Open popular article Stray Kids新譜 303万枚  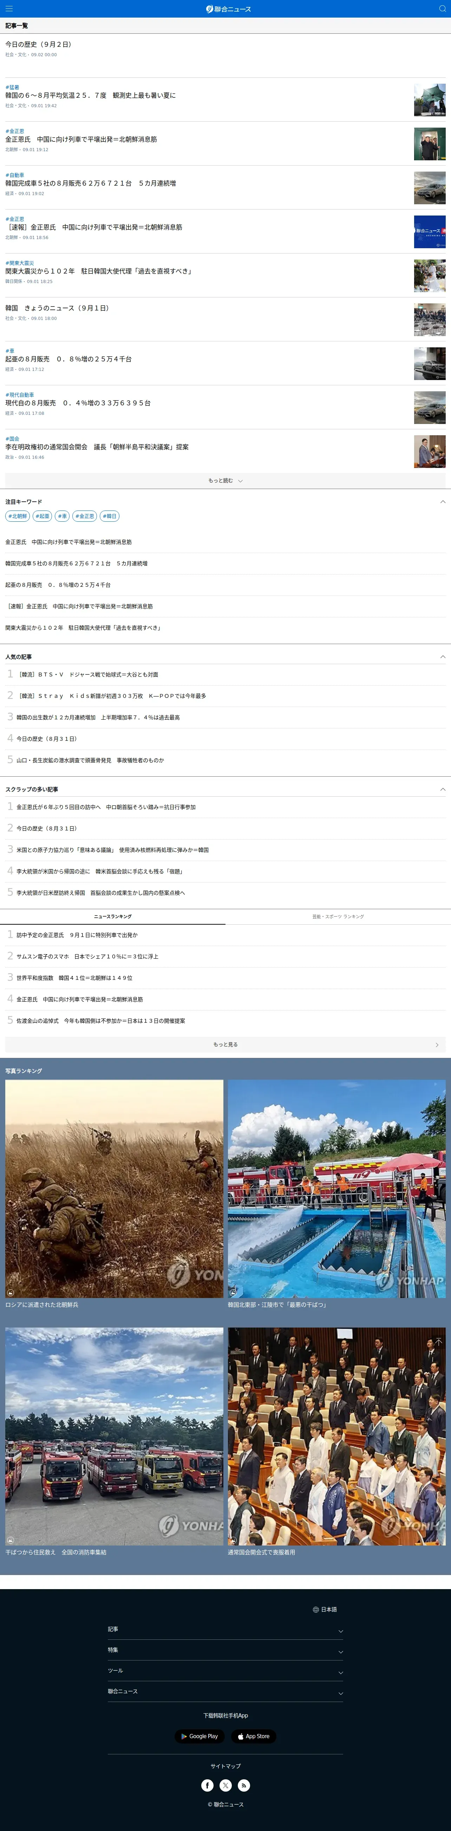(x=111, y=696)
